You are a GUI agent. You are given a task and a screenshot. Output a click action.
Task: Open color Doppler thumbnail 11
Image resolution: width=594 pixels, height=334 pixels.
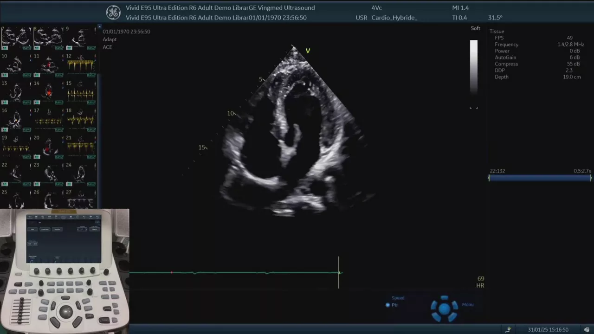pyautogui.click(x=49, y=65)
